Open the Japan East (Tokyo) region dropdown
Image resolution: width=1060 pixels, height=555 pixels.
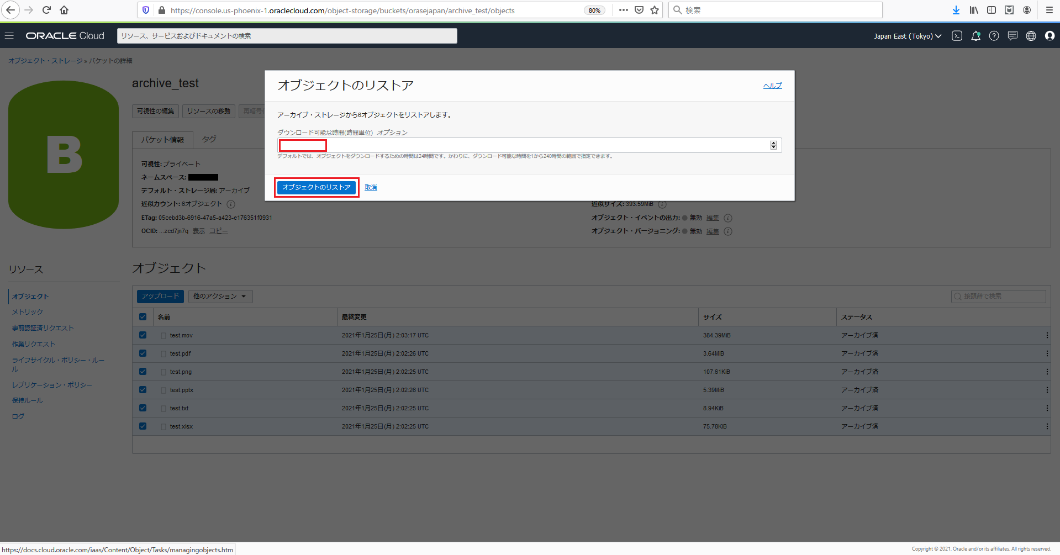click(908, 36)
